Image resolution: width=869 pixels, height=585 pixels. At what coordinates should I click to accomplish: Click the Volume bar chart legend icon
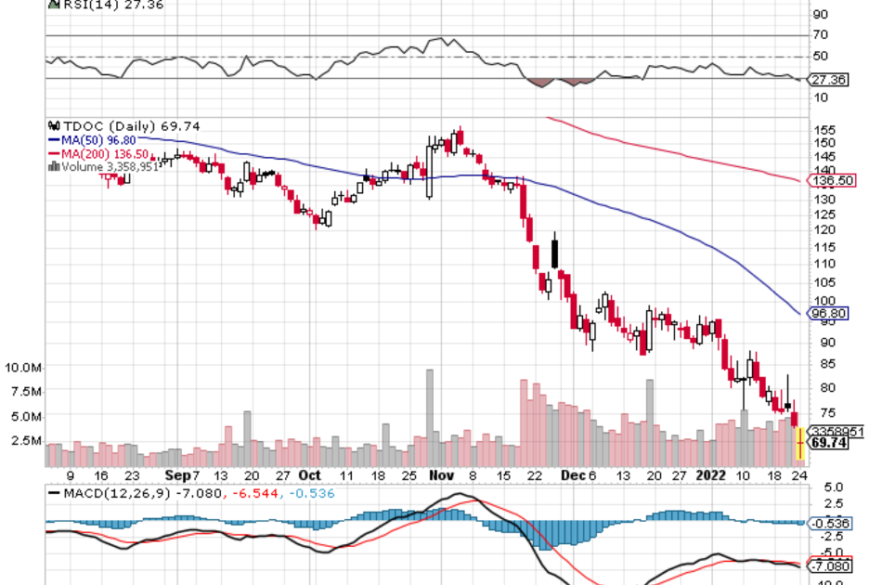(x=54, y=167)
